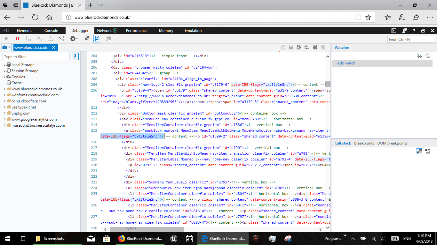Open the Firefox BlueRock Diamonds taskbar item
The image size is (437, 245).
(140, 238)
